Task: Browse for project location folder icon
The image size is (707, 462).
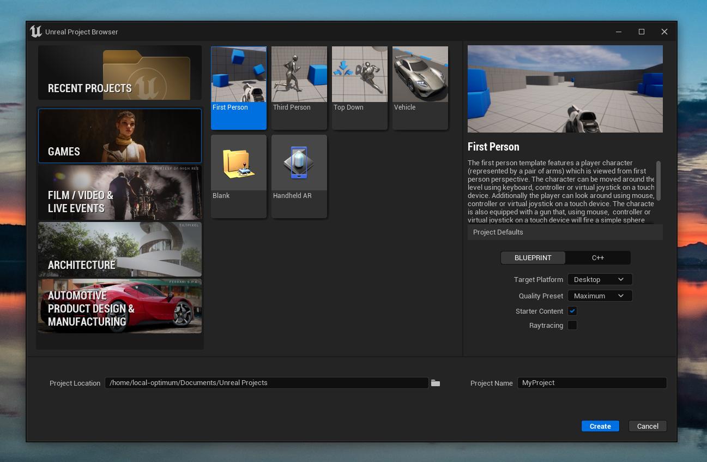Action: point(436,383)
